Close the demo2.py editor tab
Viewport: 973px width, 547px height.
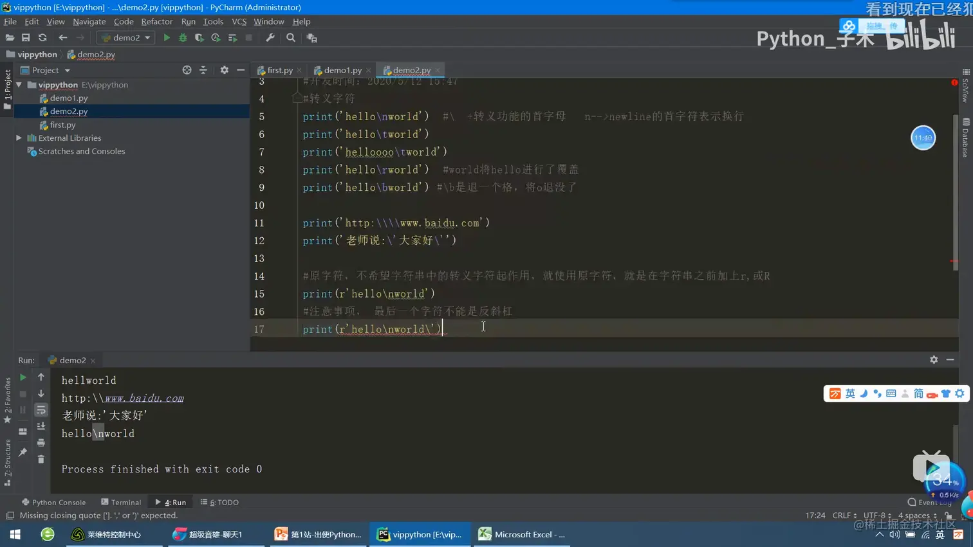pyautogui.click(x=438, y=70)
